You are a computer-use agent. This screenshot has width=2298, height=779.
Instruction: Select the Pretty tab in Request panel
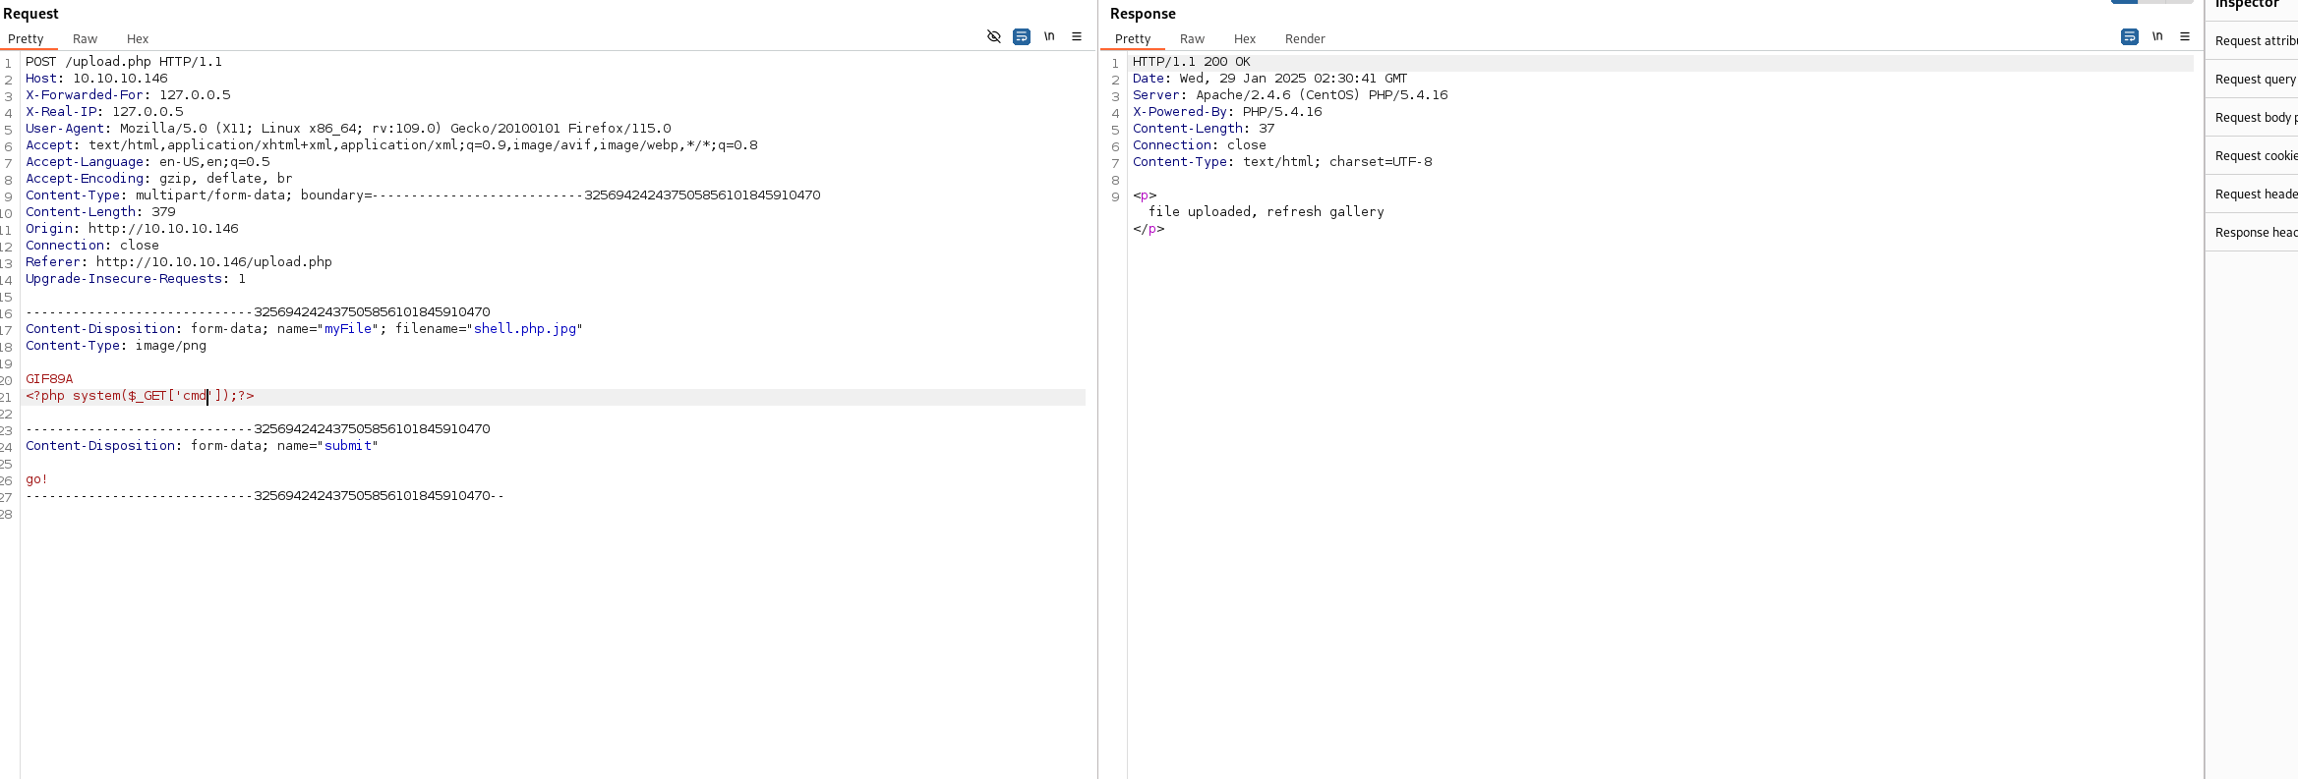click(26, 39)
